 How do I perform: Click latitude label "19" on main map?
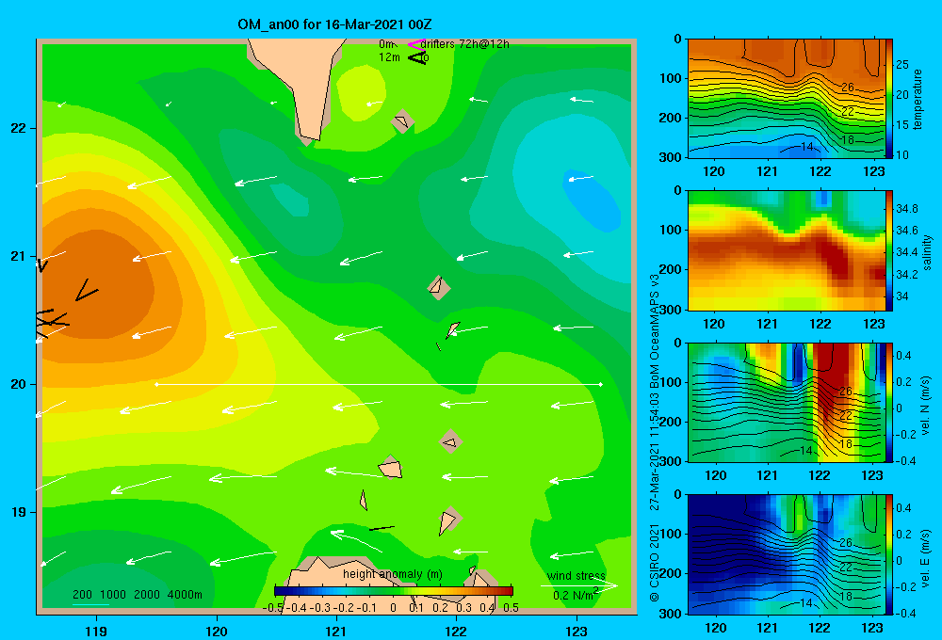(18, 512)
